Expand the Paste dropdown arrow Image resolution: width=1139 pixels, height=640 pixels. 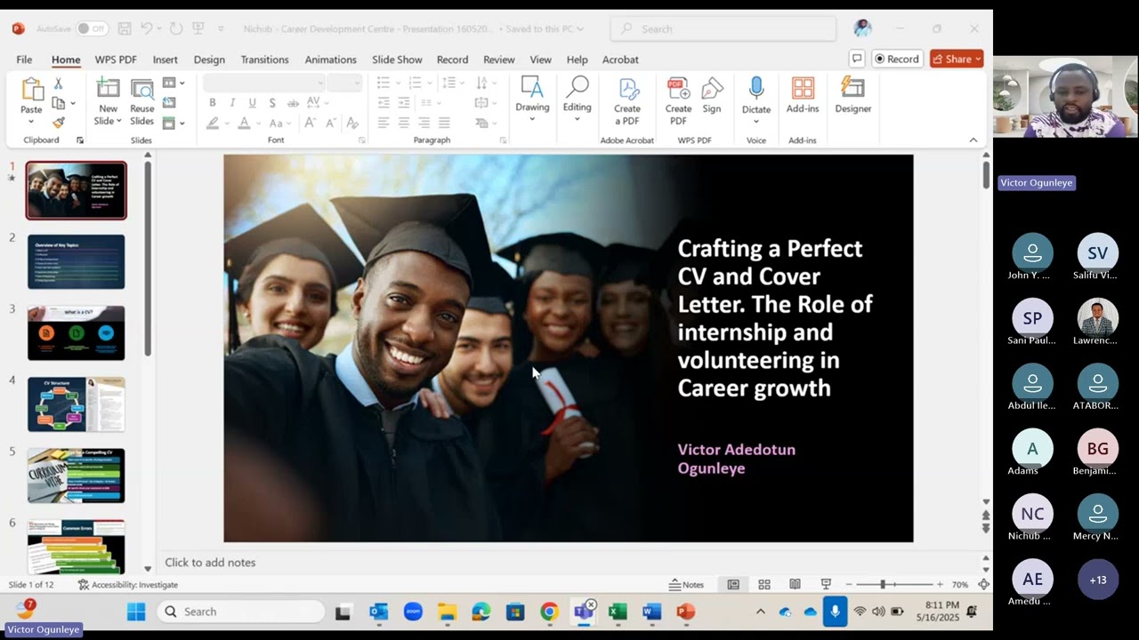point(31,122)
